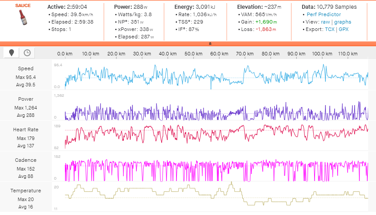Select the Speed stream label
Viewport: 376px width, 215px height.
[26, 68]
